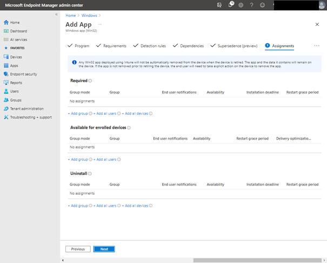Collapse the left navigation menu
The image size is (327, 263).
pos(56,15)
